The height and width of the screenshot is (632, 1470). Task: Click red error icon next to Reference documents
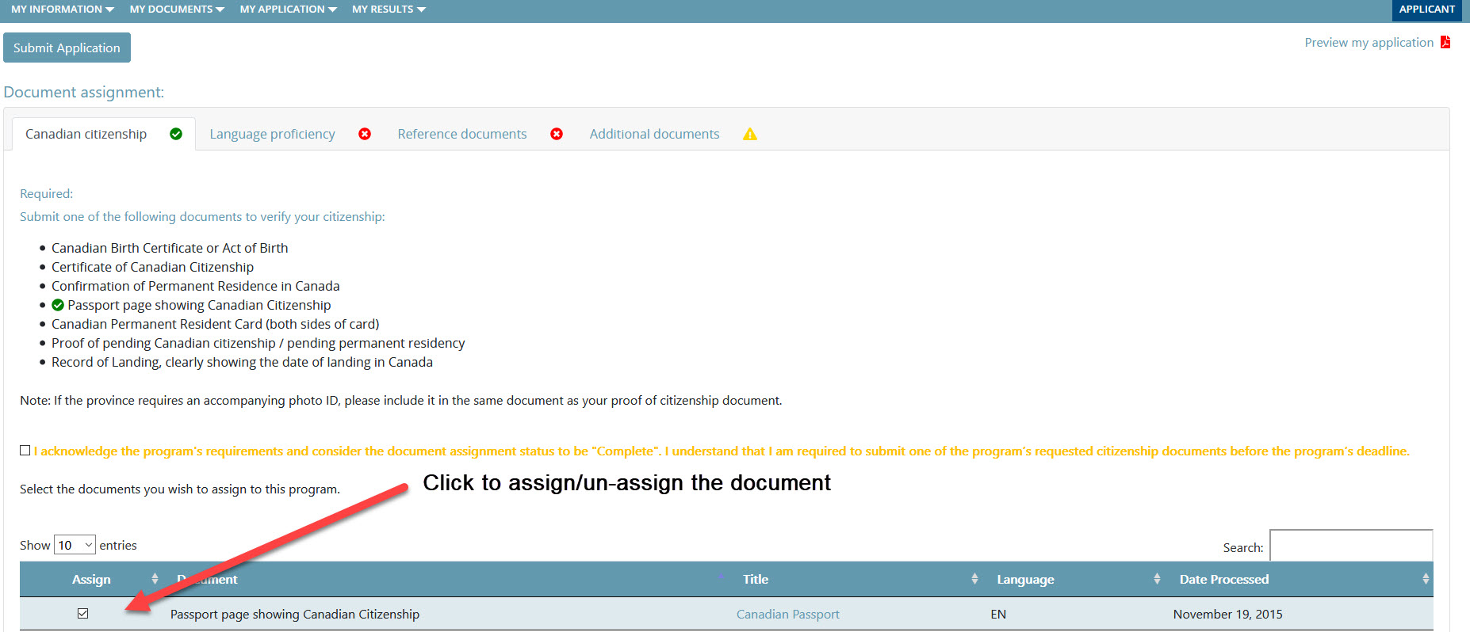point(557,134)
